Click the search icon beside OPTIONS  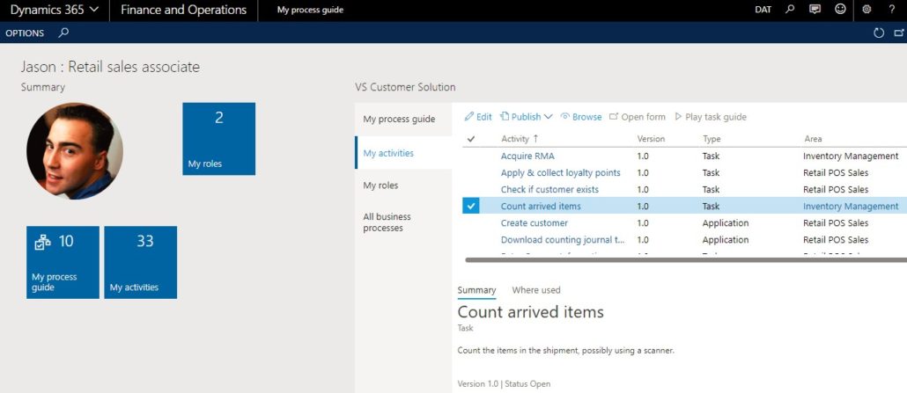[63, 33]
